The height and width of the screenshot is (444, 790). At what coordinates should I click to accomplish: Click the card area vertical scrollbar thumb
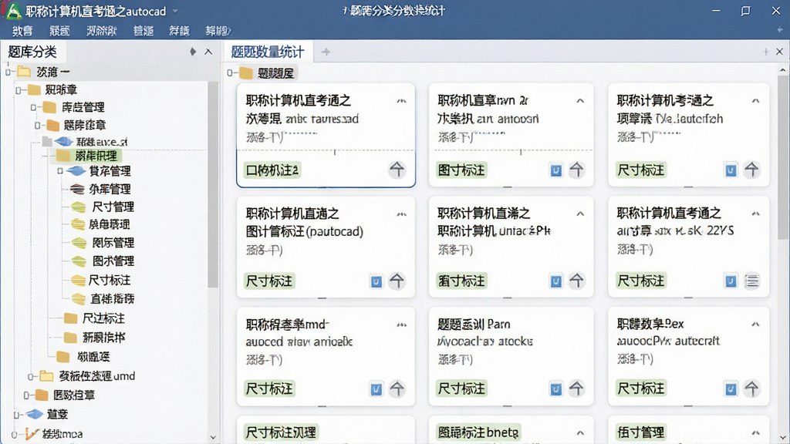(782, 159)
